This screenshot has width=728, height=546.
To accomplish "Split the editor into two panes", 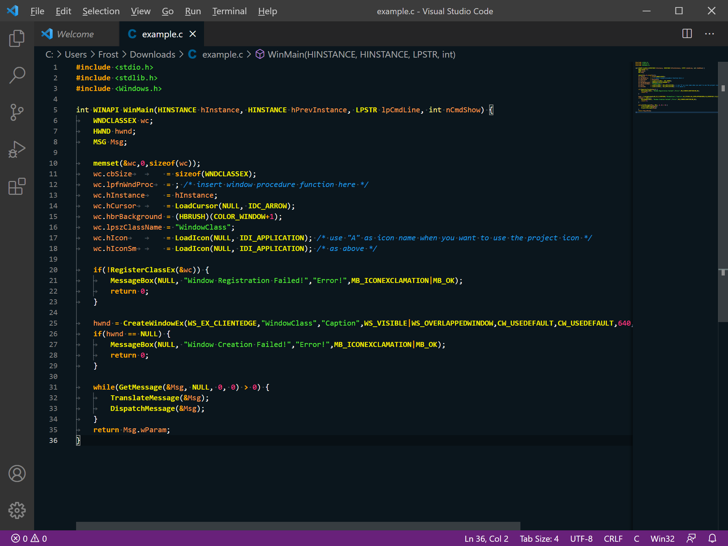I will click(x=687, y=34).
